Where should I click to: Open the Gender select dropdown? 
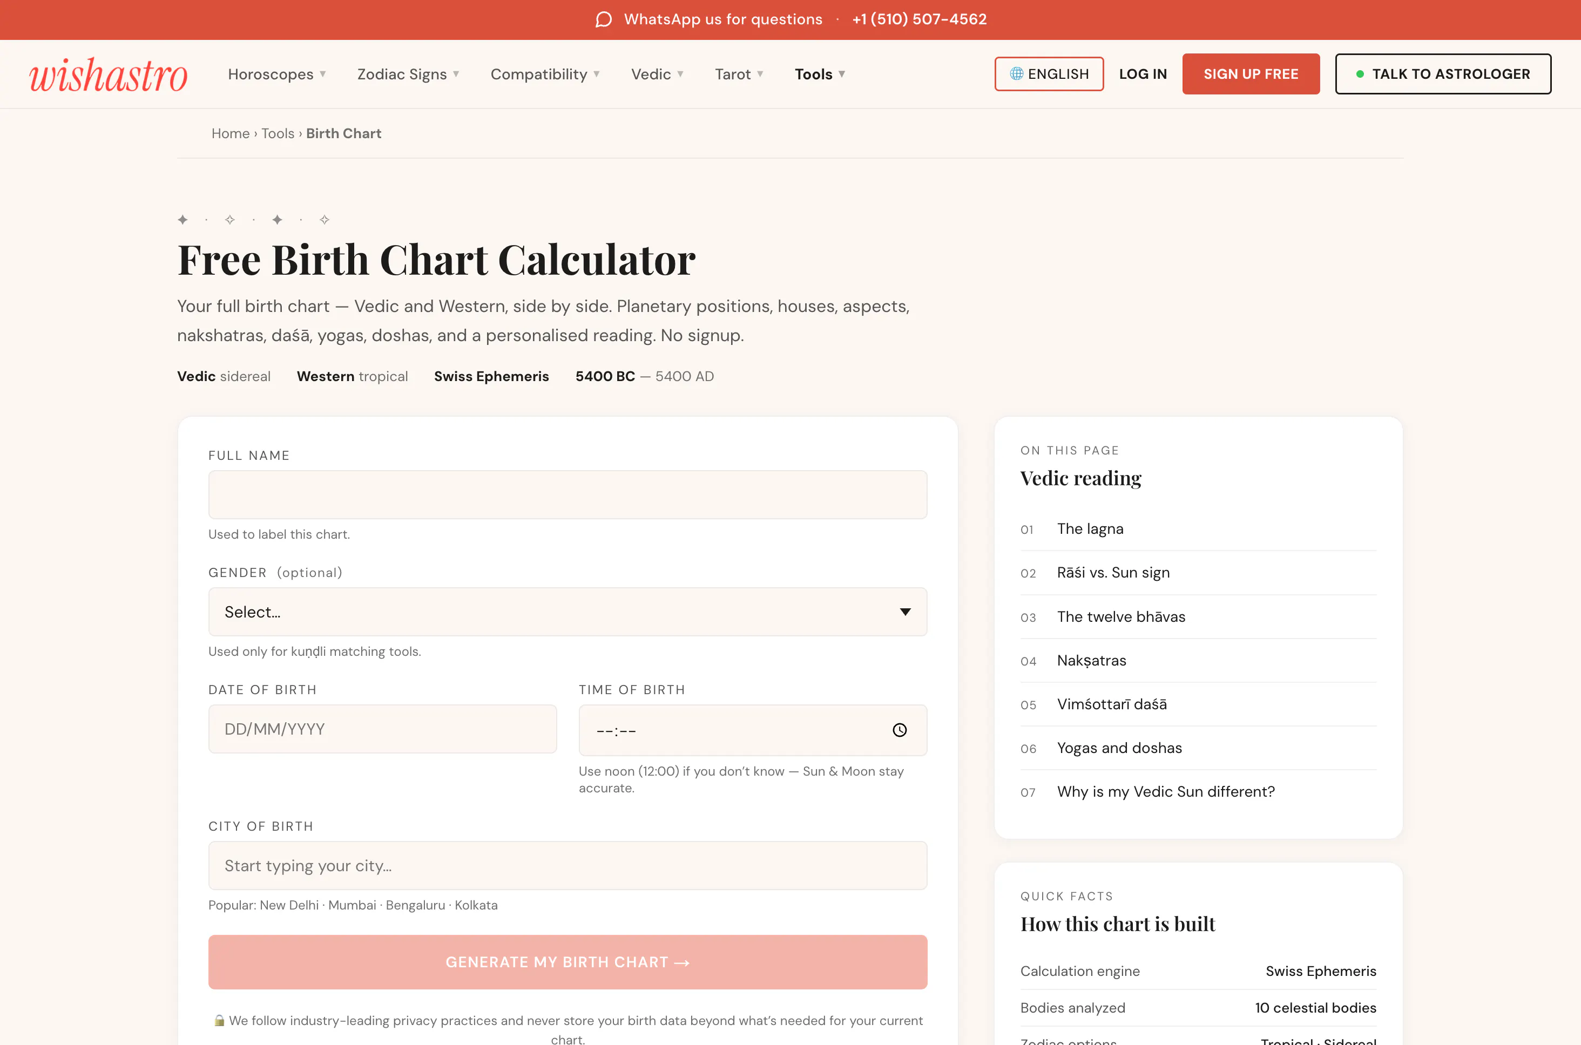[567, 612]
